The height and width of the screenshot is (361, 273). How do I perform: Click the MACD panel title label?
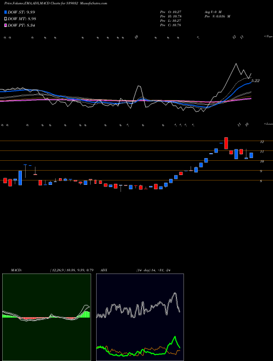(x=16, y=270)
